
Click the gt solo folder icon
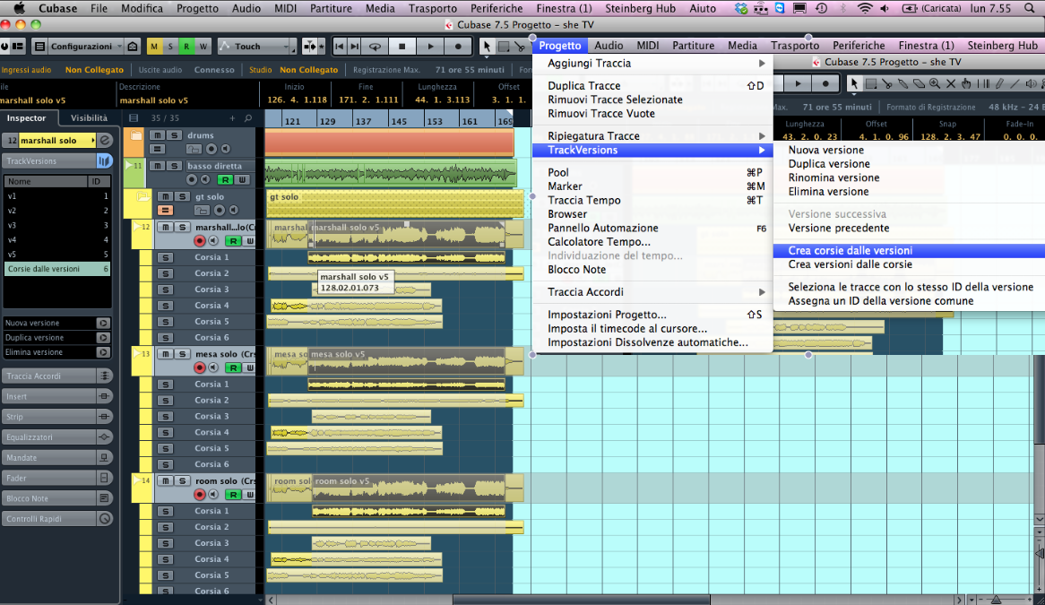[142, 196]
